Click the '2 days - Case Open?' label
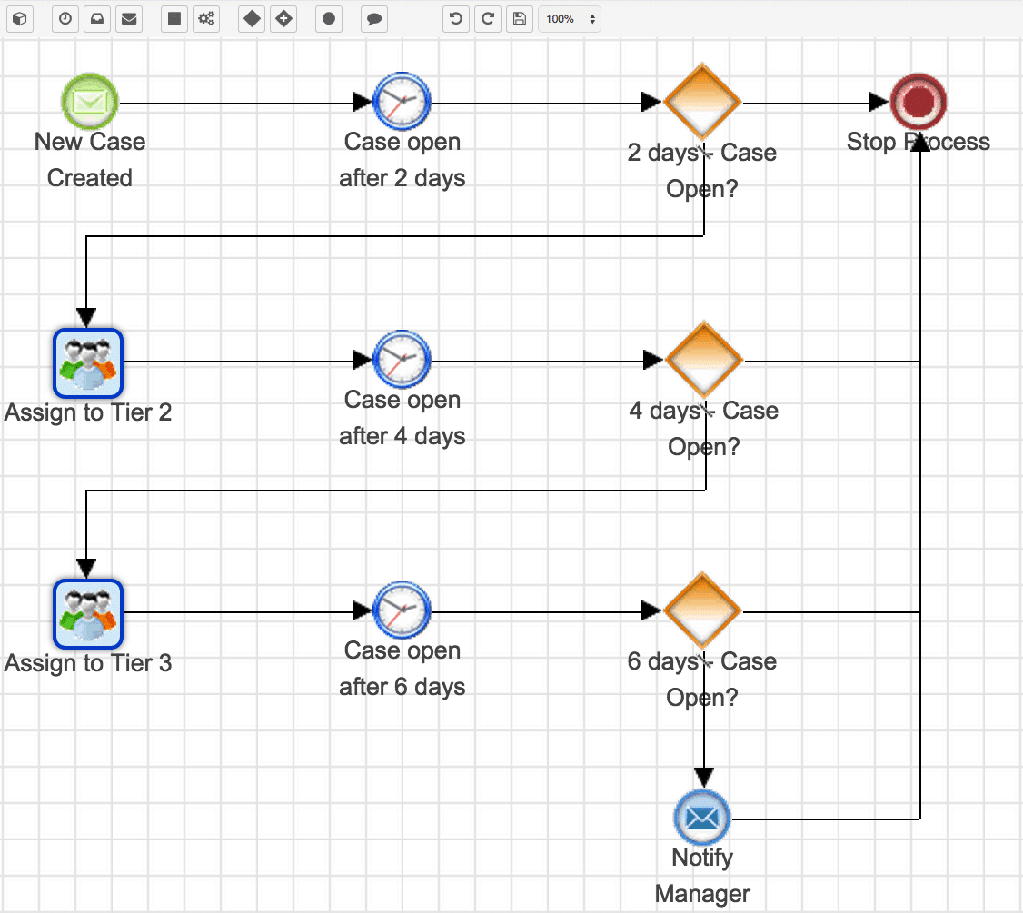The width and height of the screenshot is (1023, 913). [702, 171]
